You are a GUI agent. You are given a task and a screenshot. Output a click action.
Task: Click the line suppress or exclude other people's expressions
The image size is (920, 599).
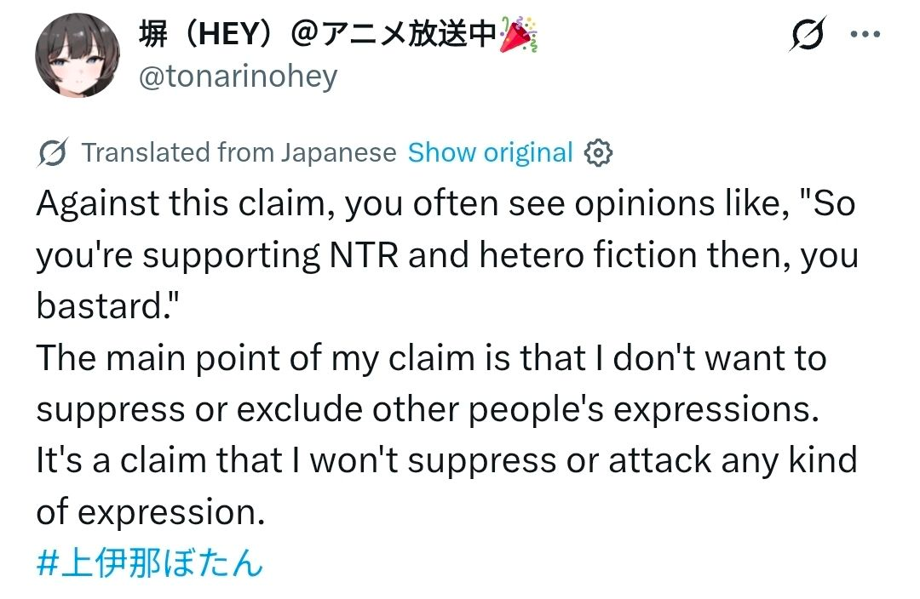[428, 409]
